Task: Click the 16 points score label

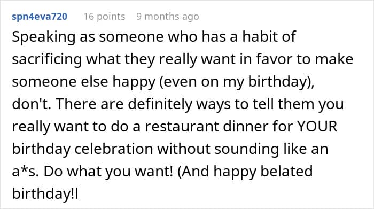Action: [x=104, y=17]
